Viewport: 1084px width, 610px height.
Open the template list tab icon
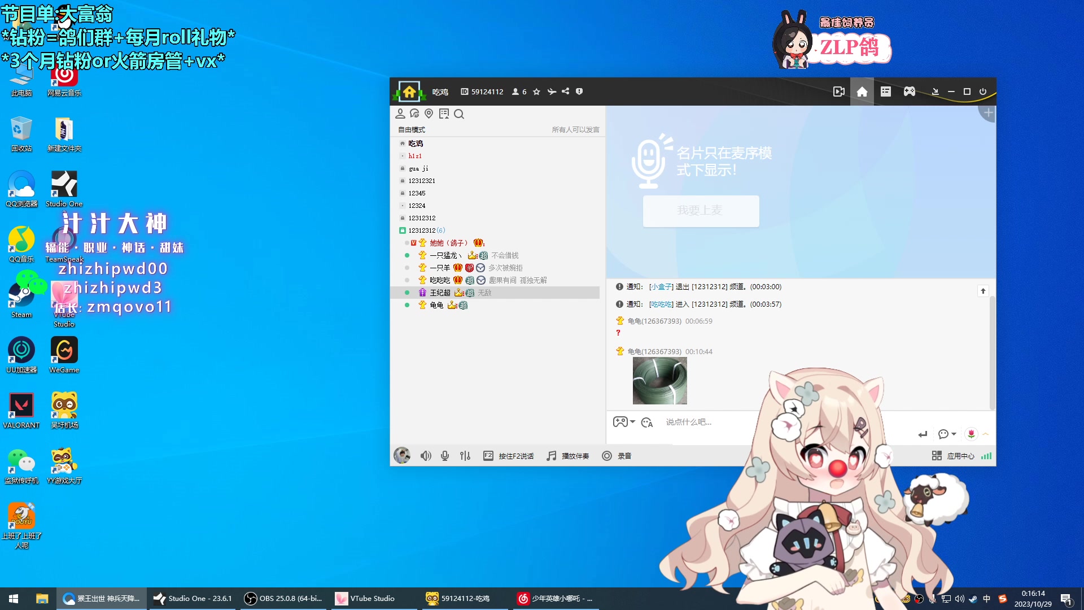[886, 91]
